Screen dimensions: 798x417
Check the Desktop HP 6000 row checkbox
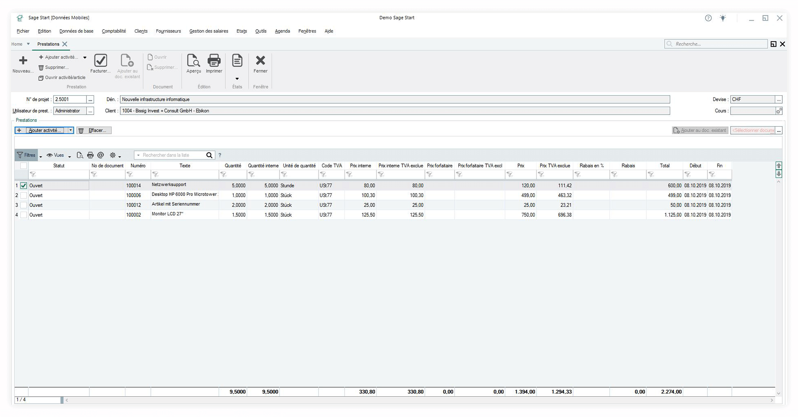(x=24, y=196)
